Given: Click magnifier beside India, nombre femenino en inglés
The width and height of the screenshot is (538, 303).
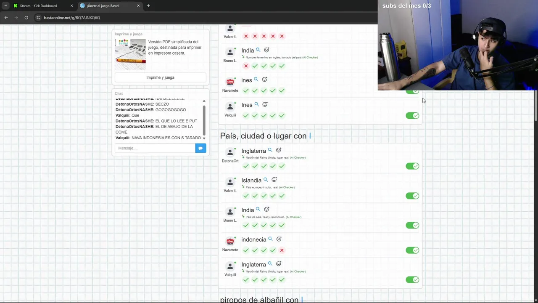Looking at the screenshot, I should [258, 50].
